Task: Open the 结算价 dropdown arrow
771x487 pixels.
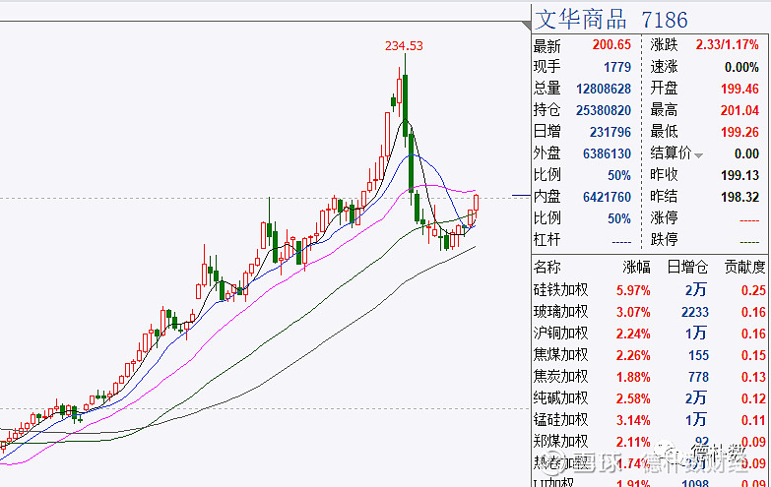Action: click(x=698, y=155)
